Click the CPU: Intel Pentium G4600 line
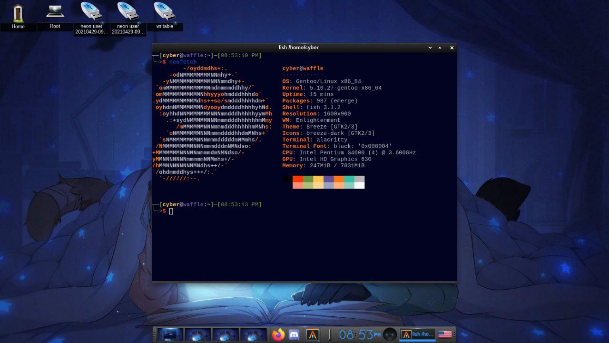The image size is (609, 343). [349, 153]
